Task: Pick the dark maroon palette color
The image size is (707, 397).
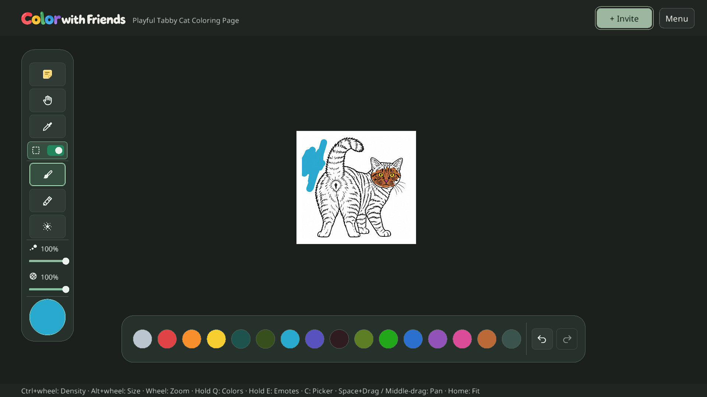Action: [x=339, y=339]
